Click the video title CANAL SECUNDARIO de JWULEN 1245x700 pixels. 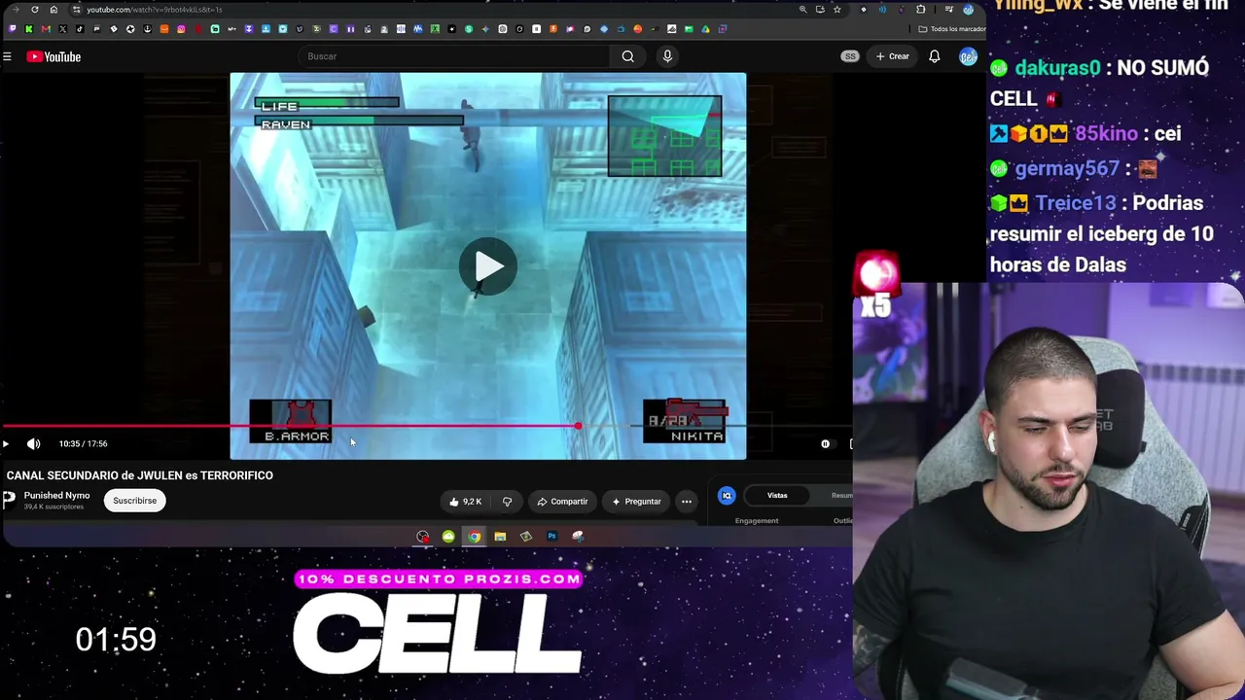click(140, 475)
